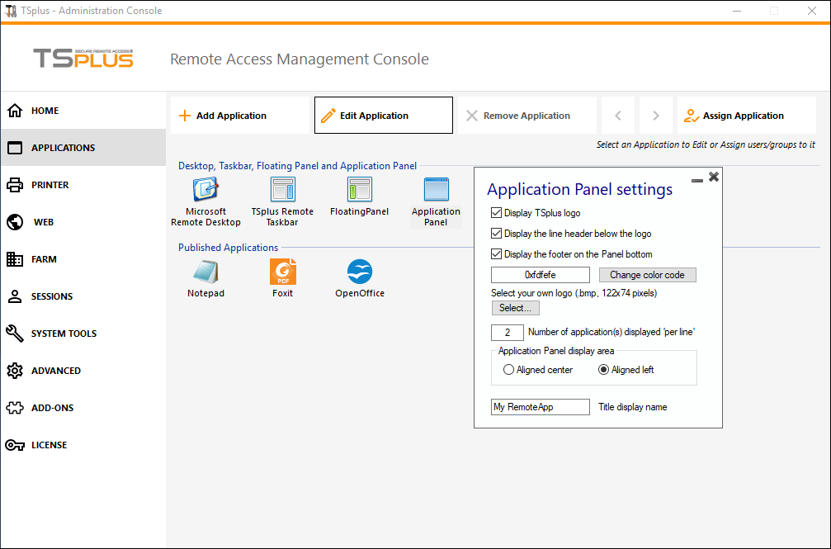The image size is (831, 549).
Task: Select the OpenOffice application icon
Action: click(359, 272)
